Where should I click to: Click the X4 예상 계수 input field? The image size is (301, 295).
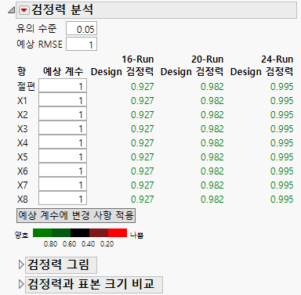coord(63,142)
